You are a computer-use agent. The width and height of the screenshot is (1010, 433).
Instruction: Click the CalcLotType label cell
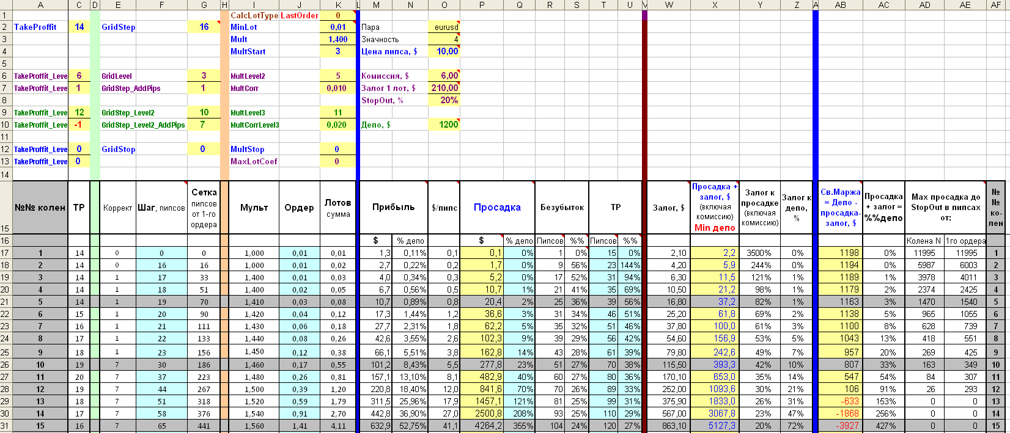click(254, 16)
